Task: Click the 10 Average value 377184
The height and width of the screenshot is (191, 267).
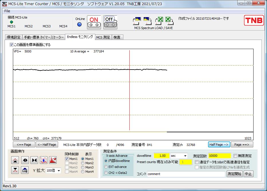Action: point(99,51)
